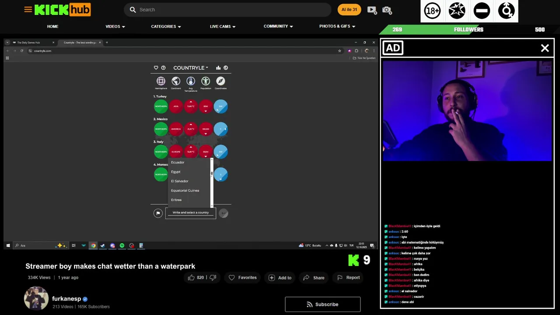Click the Hemisphere globe icon
The width and height of the screenshot is (560, 315).
pos(161,81)
